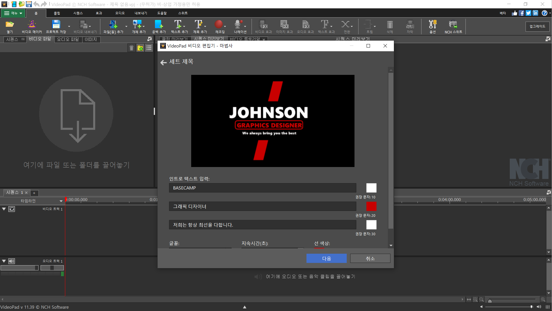Click the 열기 open folder icon
The width and height of the screenshot is (552, 311).
tap(10, 24)
